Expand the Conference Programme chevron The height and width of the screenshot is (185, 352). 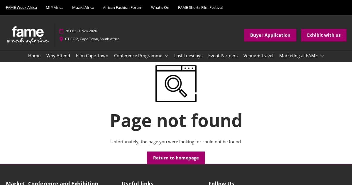click(167, 56)
